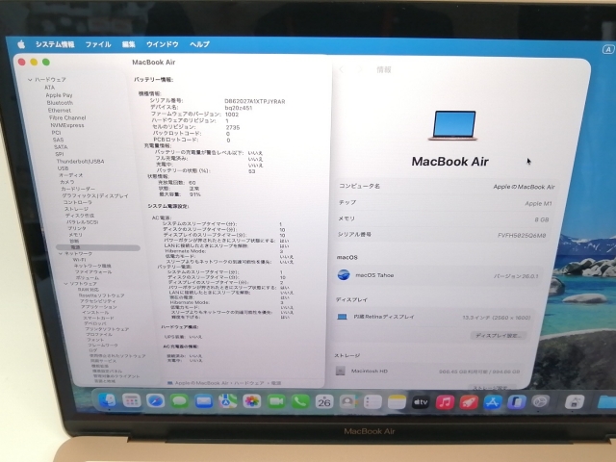Click the macOS Tahoe icon

click(x=344, y=275)
